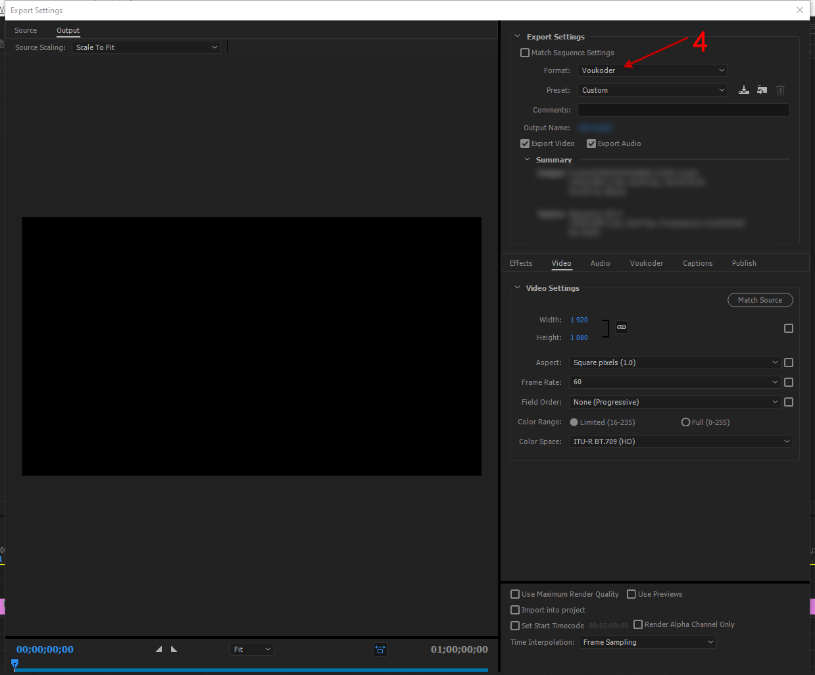The image size is (815, 675).
Task: Uncheck the Export Audio checkbox
Action: 591,143
